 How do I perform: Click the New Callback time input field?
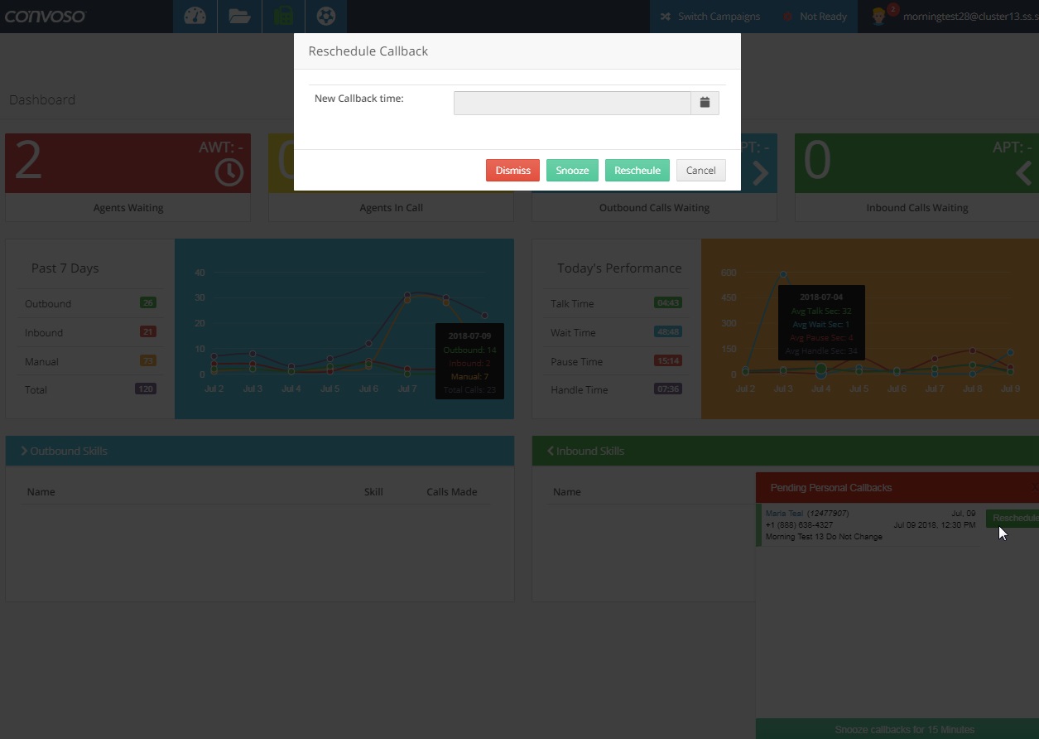(571, 103)
